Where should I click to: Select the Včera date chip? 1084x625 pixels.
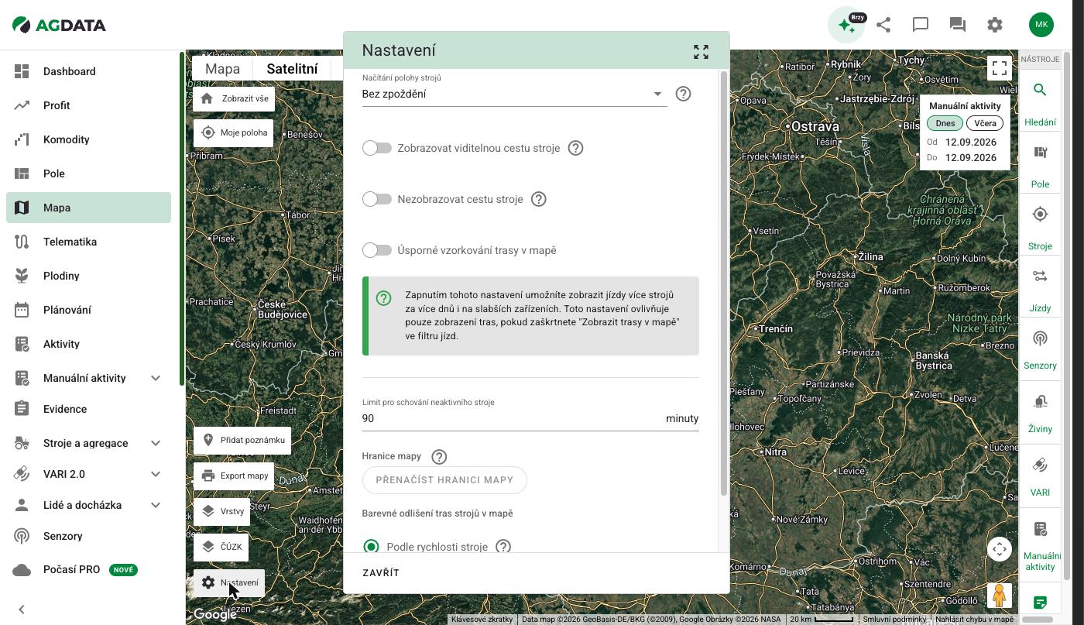click(x=985, y=123)
